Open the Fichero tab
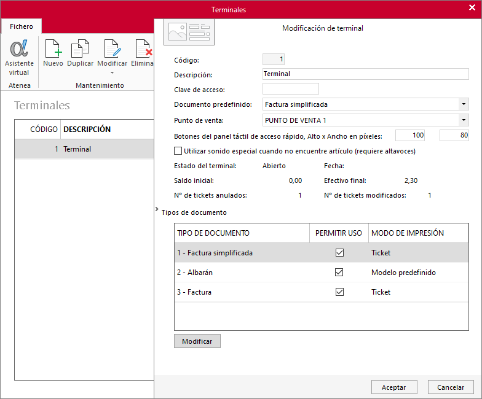This screenshot has width=482, height=399. pyautogui.click(x=21, y=26)
